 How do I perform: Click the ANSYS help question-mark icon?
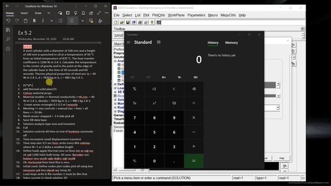coord(152,22)
